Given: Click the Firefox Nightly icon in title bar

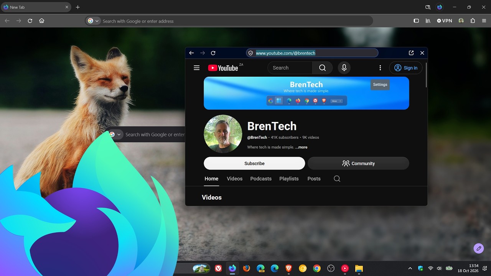Looking at the screenshot, I should 440,7.
